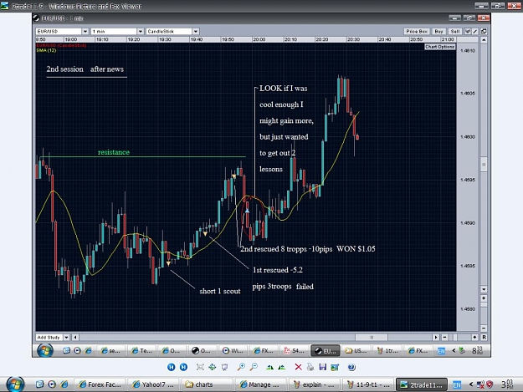Screen dimensions: 523x392
Task: Click the price scale vertical slider handle
Action: pos(484,165)
